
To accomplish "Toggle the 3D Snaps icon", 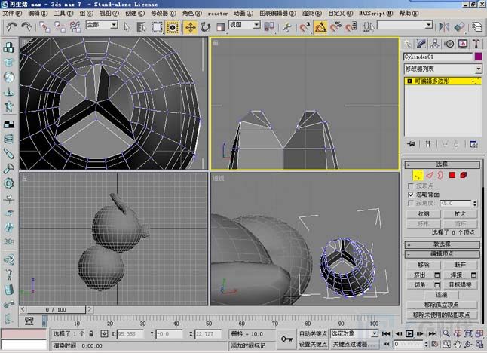I will click(x=305, y=27).
